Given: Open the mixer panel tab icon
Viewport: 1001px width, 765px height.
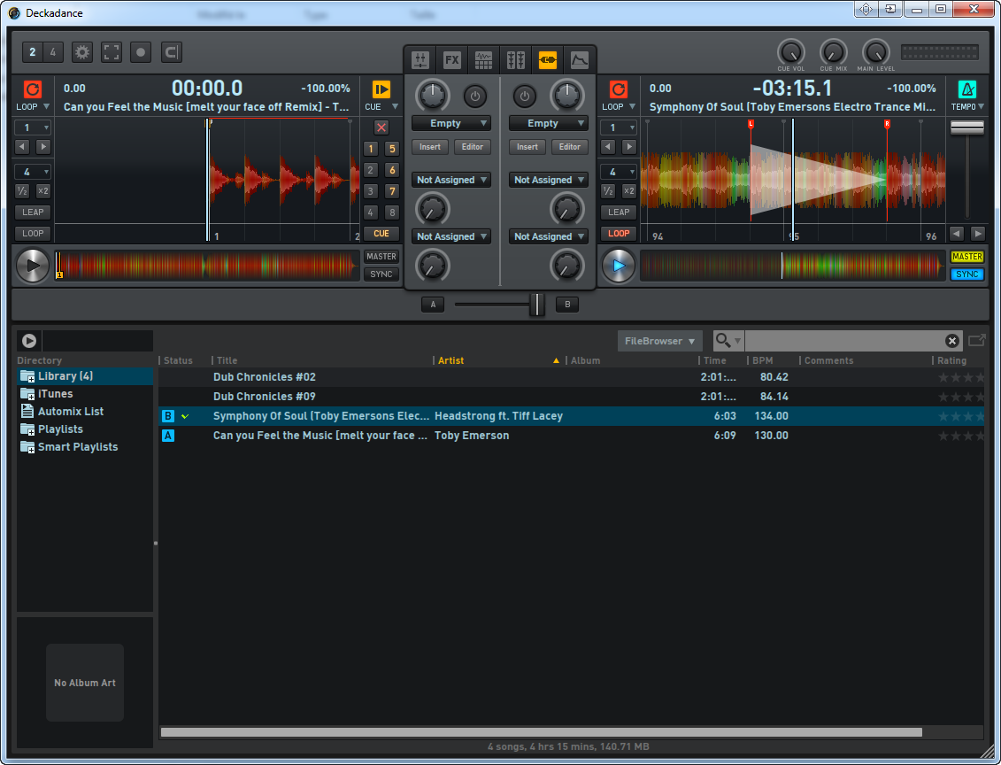Looking at the screenshot, I should (420, 60).
